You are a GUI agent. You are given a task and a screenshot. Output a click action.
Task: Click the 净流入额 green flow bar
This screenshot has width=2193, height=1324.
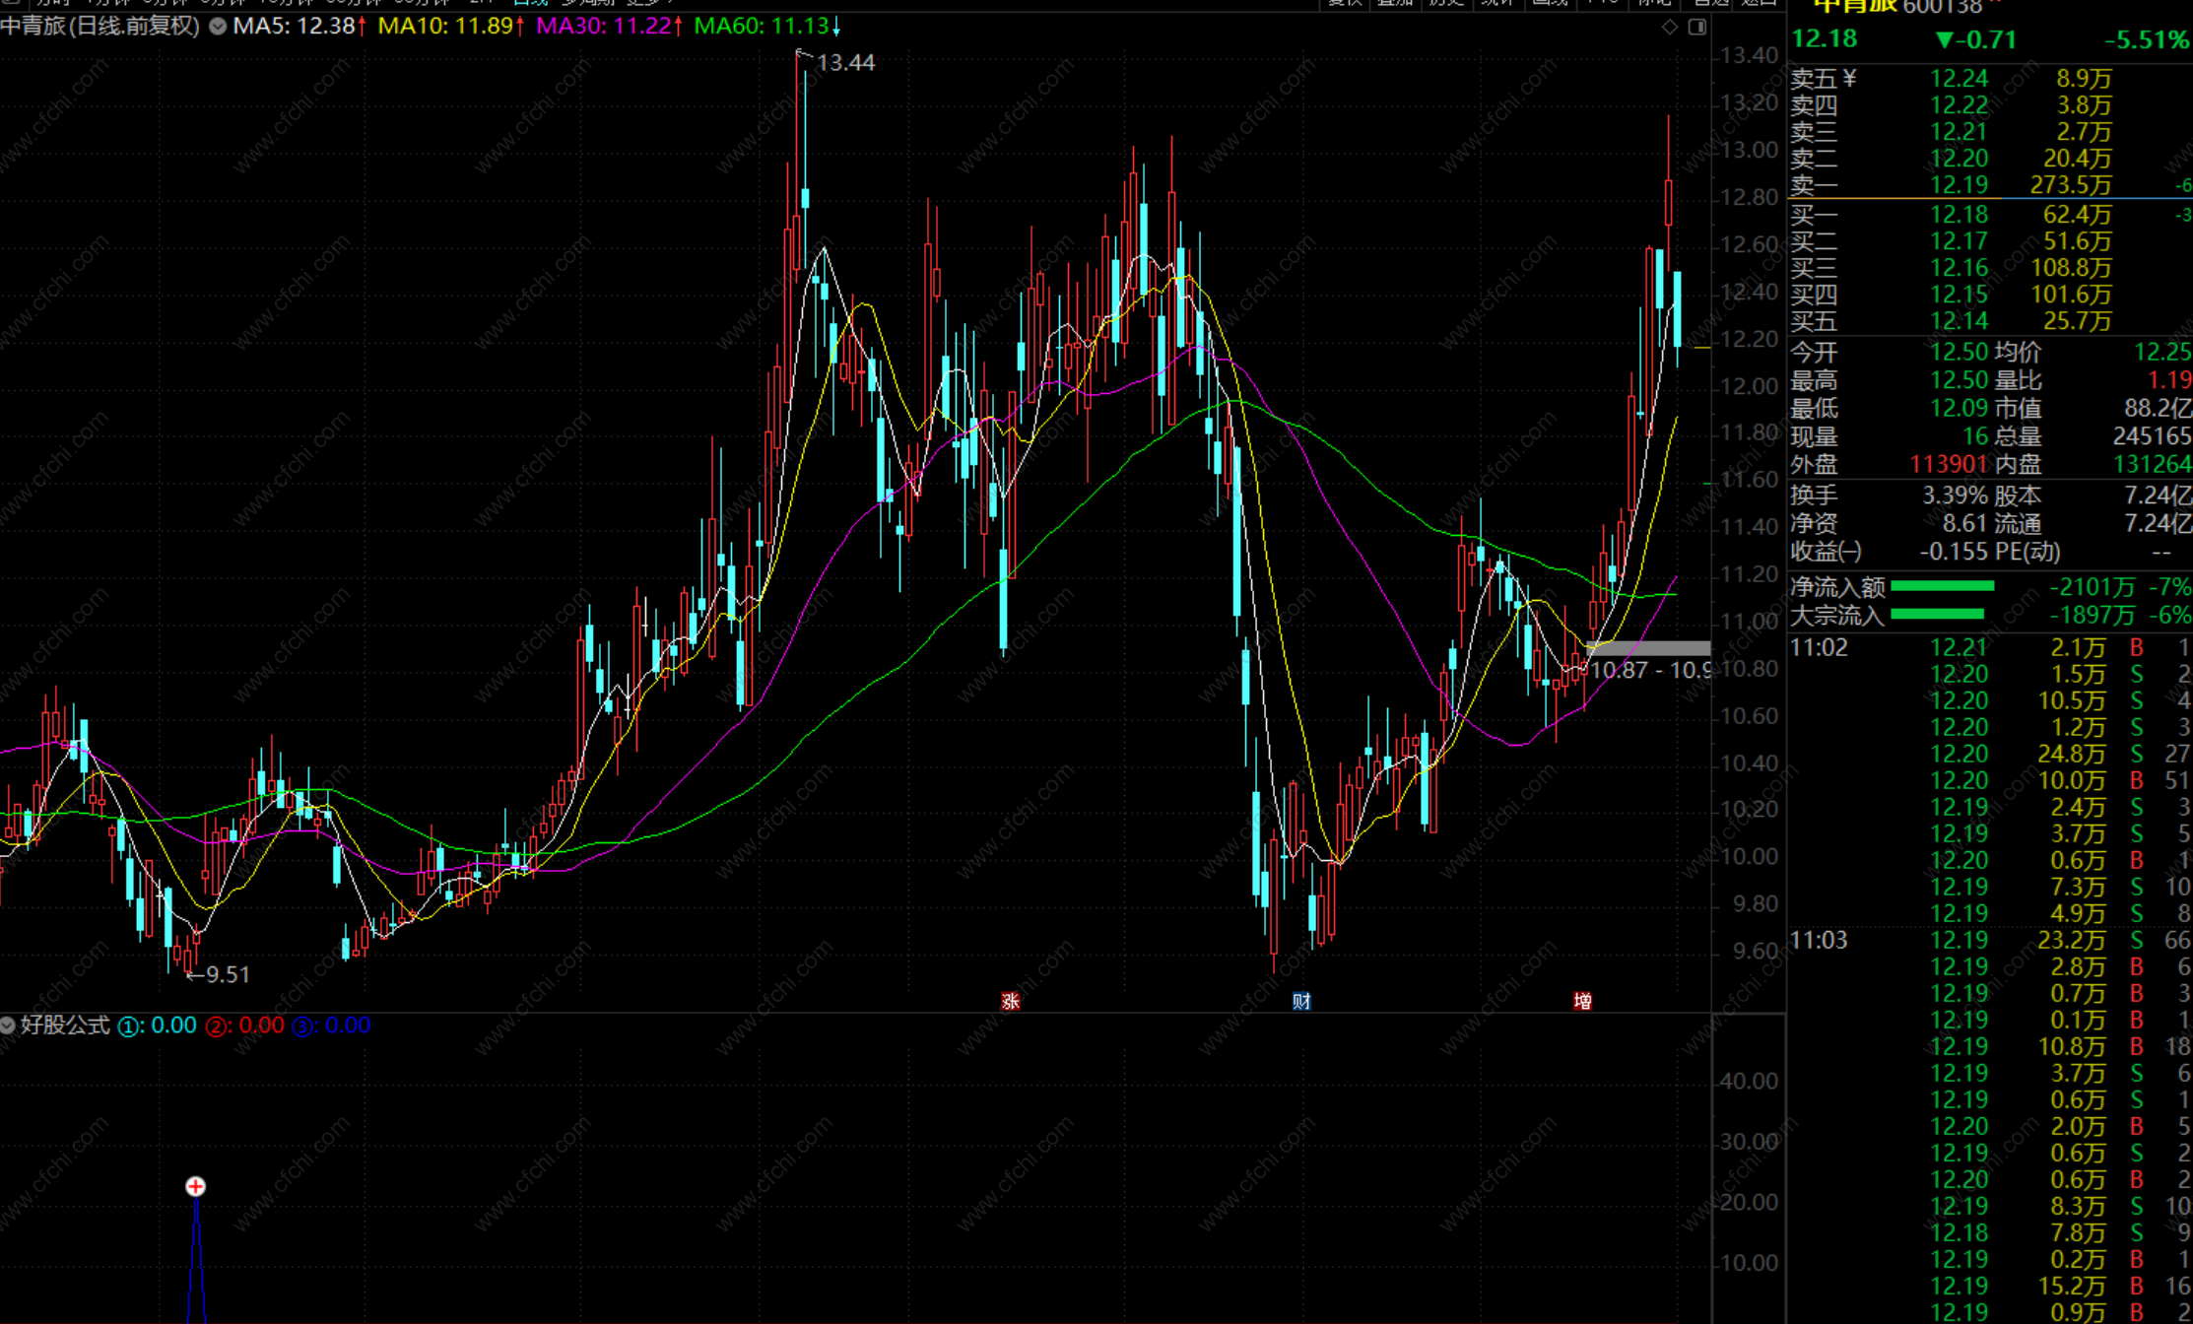click(x=1942, y=587)
